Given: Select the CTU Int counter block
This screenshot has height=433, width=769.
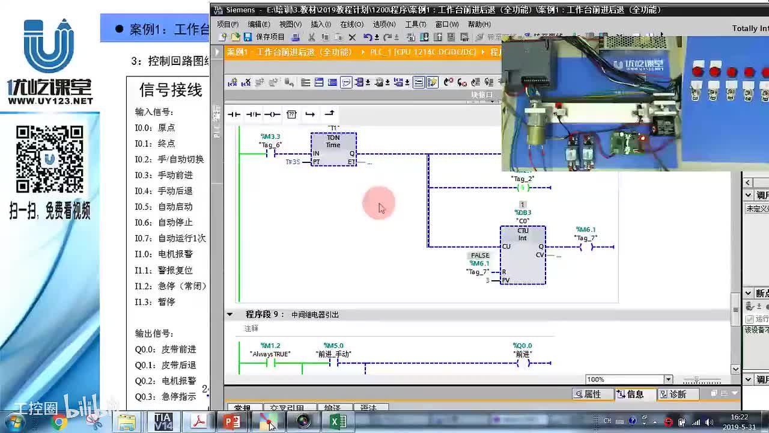Looking at the screenshot, I should [x=523, y=255].
